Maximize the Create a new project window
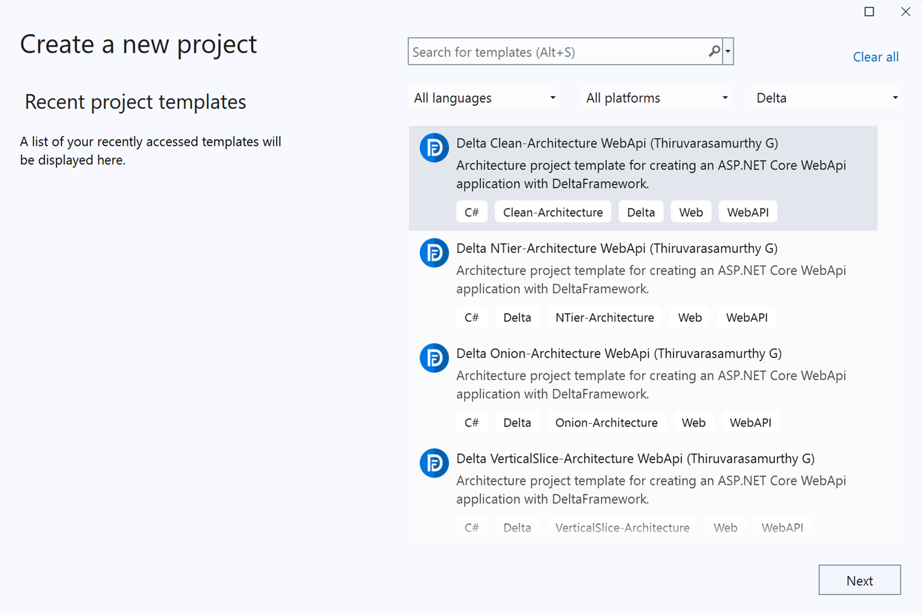This screenshot has height=615, width=922. [x=869, y=11]
